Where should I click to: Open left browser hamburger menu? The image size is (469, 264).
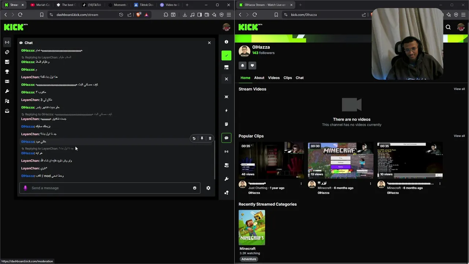tap(229, 15)
